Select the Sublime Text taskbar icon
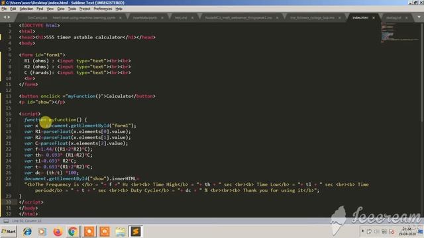The image size is (424, 238). click(x=136, y=231)
